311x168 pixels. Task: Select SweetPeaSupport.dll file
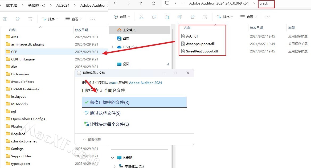(x=199, y=51)
